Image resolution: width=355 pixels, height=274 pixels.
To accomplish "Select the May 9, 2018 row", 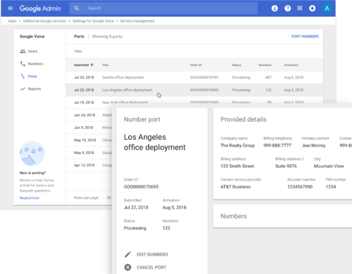I will point(89,153).
